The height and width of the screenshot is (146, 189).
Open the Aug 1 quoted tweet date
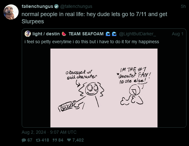(178, 34)
